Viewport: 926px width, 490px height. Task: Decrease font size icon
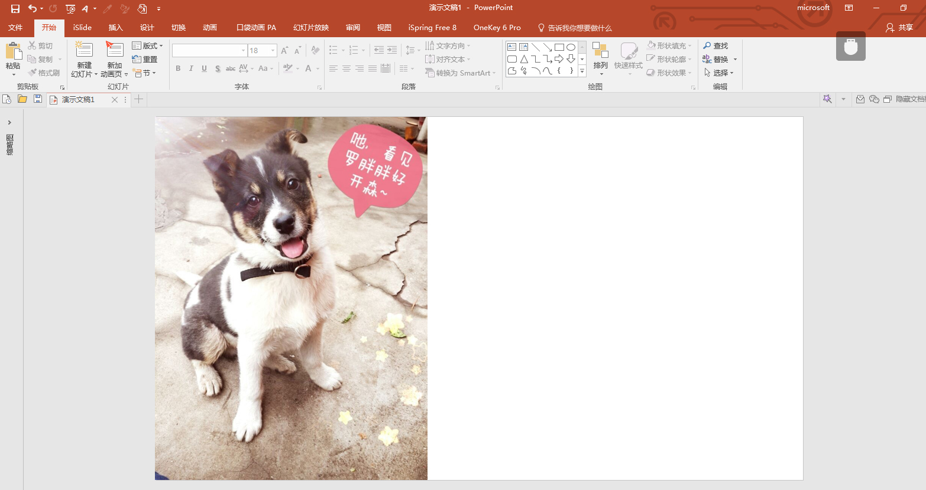click(x=297, y=51)
